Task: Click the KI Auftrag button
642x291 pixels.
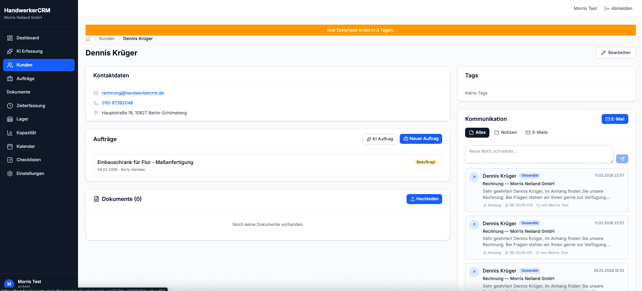Action: pos(380,139)
